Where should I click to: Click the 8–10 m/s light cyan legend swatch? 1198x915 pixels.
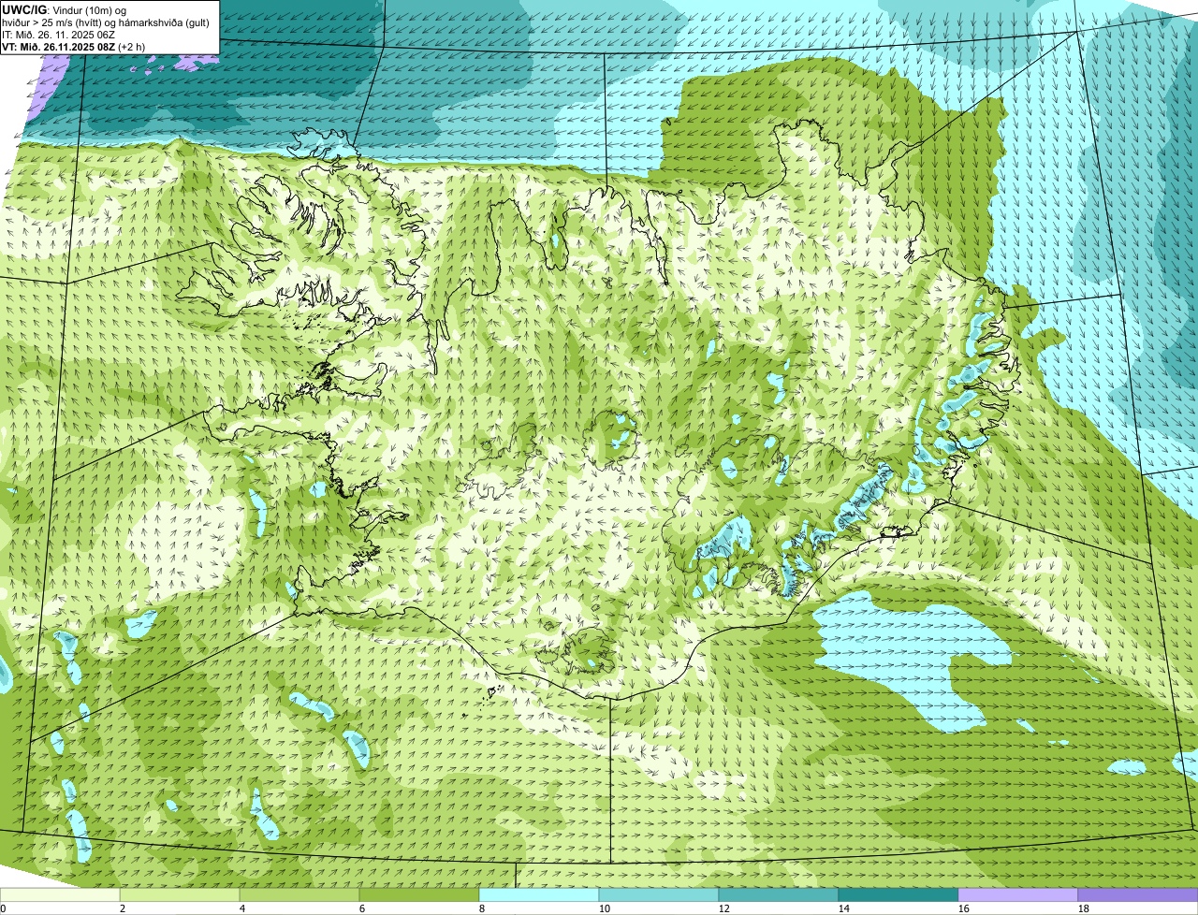click(539, 895)
